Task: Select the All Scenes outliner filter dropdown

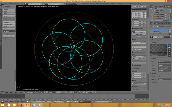Action: click(x=167, y=6)
